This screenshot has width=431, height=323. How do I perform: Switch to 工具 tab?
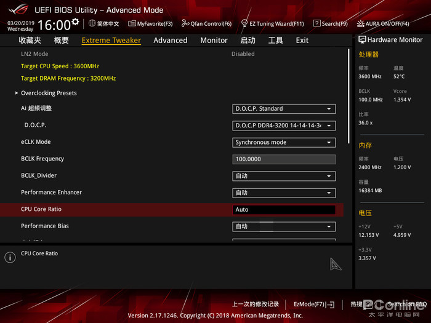275,41
